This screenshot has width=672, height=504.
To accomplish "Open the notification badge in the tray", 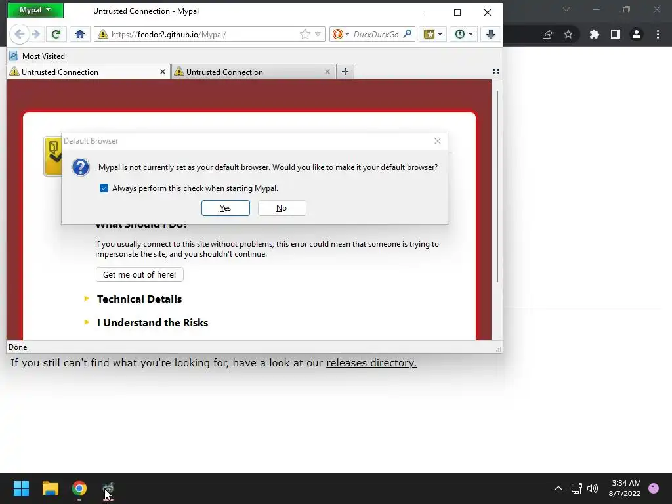I will [x=654, y=488].
